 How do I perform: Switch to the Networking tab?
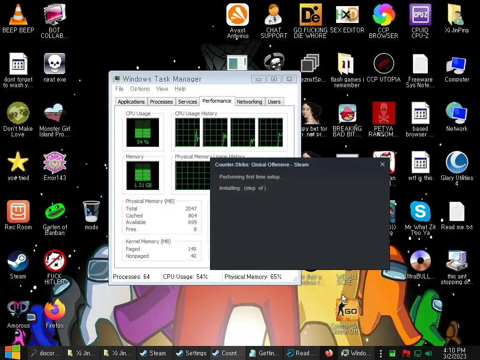(x=249, y=102)
